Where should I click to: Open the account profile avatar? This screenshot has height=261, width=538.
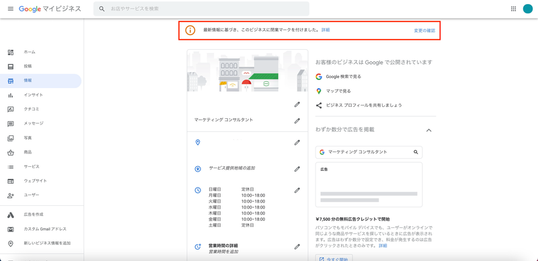coord(528,9)
